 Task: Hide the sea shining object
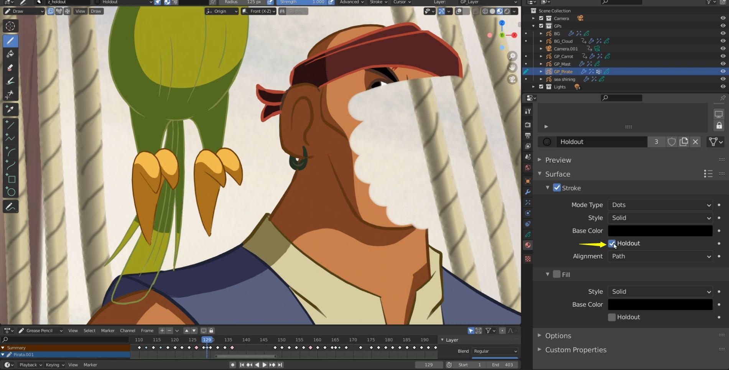click(x=723, y=79)
